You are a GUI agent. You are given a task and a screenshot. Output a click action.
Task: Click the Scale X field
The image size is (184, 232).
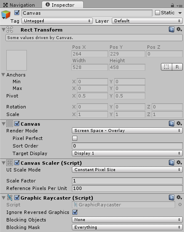point(92,114)
